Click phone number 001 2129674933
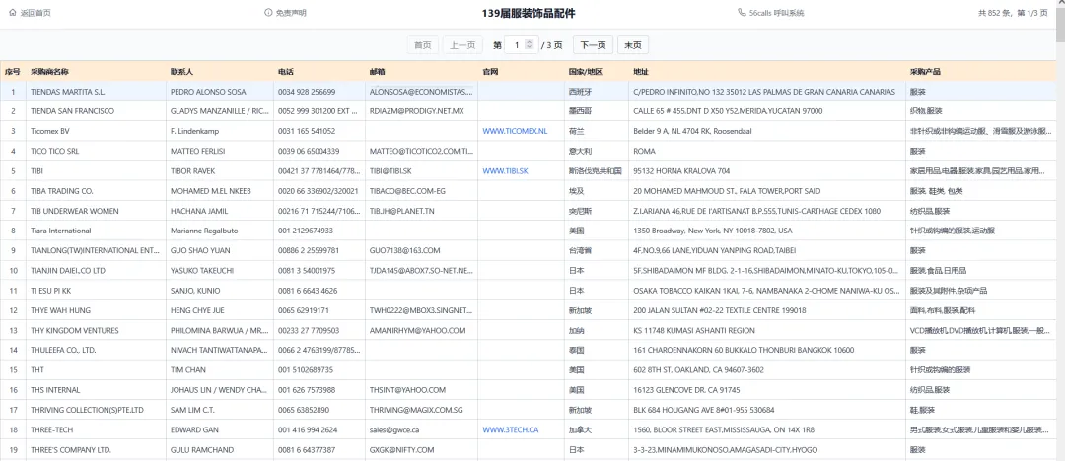This screenshot has width=1065, height=461. click(x=306, y=230)
